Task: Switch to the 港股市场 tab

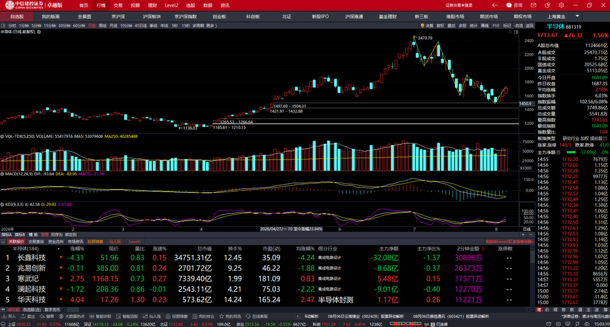Action: point(455,17)
